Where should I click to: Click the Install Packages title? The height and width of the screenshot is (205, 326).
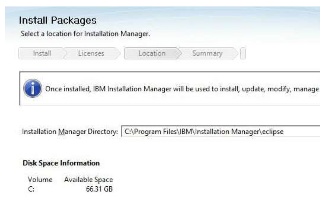pyautogui.click(x=58, y=20)
